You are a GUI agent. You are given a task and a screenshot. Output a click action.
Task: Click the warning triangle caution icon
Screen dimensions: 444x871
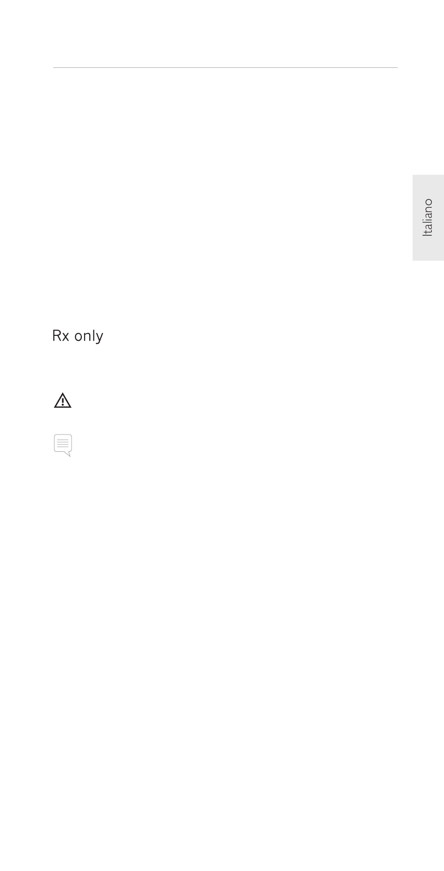63,401
